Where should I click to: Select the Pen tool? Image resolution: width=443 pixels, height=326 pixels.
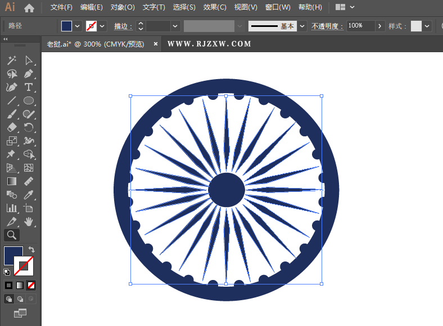[29, 74]
